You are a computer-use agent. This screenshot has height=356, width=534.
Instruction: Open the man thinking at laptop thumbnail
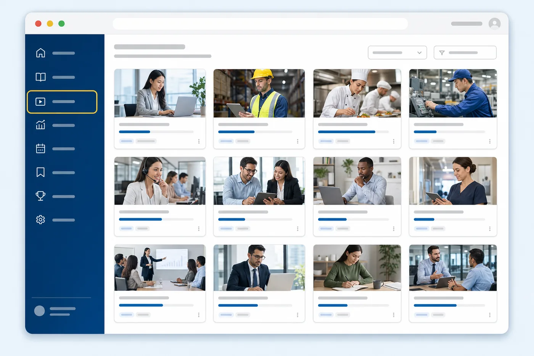pyautogui.click(x=357, y=181)
